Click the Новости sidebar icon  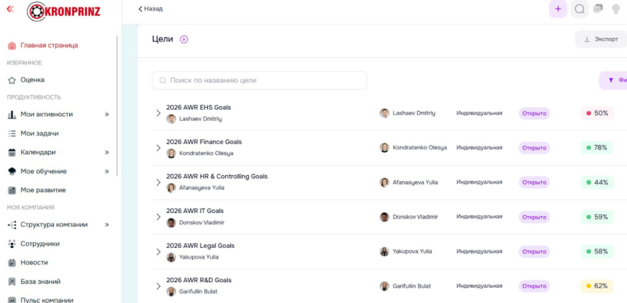point(12,263)
